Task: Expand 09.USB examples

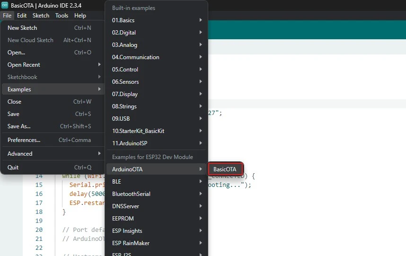Action: [x=157, y=119]
